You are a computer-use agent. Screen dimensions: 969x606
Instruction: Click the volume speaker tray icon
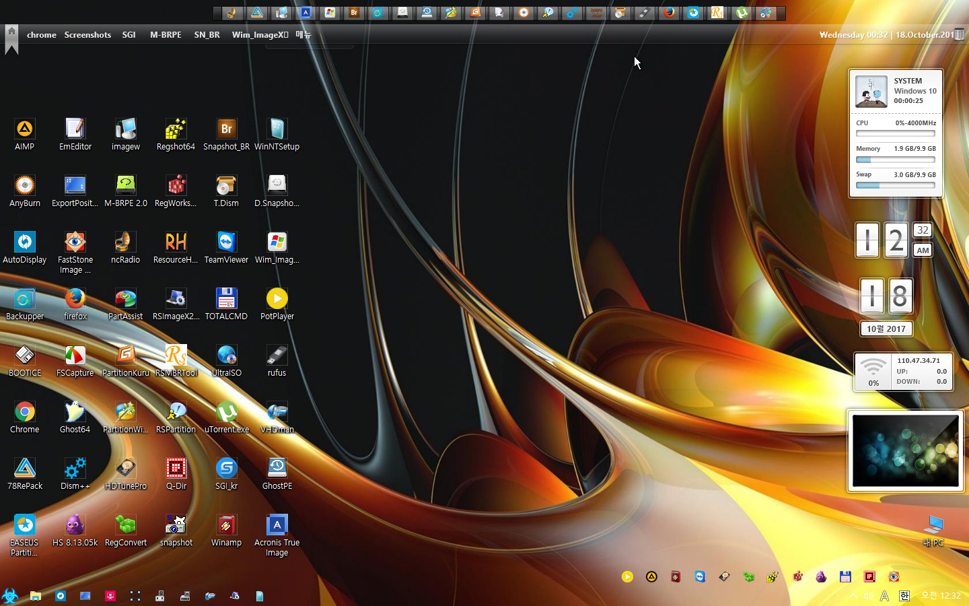coord(869,596)
